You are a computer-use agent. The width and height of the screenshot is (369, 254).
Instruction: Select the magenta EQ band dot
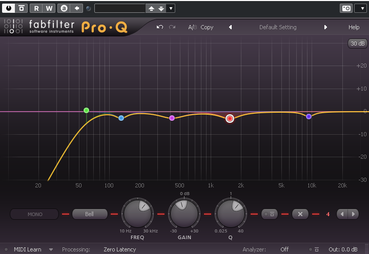172,118
